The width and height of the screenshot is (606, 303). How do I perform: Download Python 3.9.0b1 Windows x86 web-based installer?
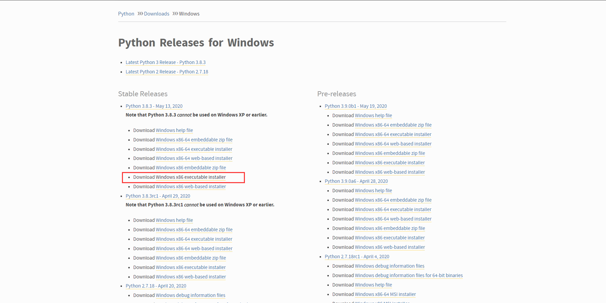[x=390, y=172]
